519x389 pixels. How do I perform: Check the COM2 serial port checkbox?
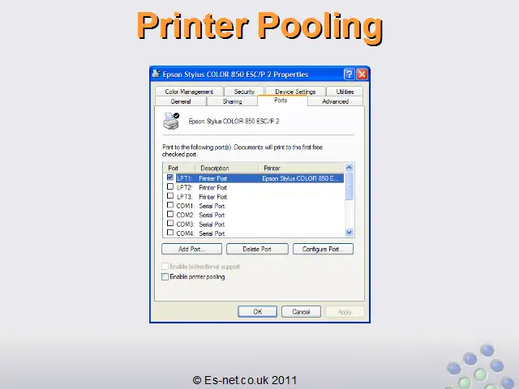pyautogui.click(x=170, y=214)
